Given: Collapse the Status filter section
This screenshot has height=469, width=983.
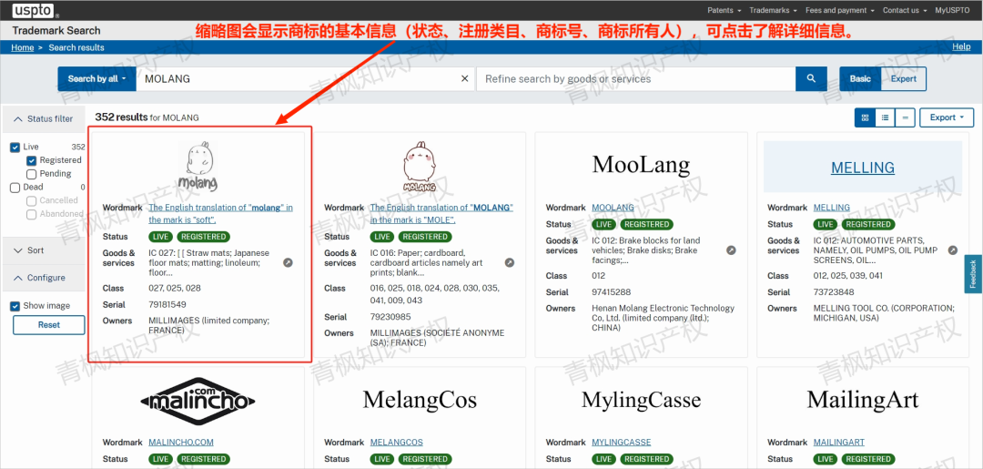Looking at the screenshot, I should 44,119.
